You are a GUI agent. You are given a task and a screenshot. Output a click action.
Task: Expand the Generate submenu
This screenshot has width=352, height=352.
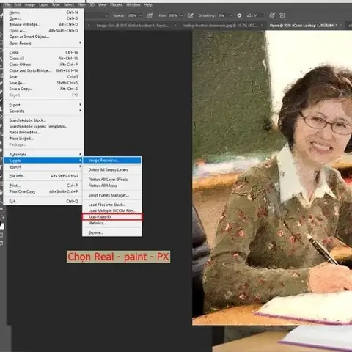point(44,111)
